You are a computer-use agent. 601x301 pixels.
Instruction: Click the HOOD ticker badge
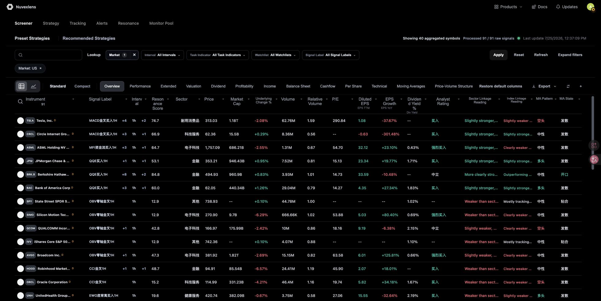[x=31, y=269]
